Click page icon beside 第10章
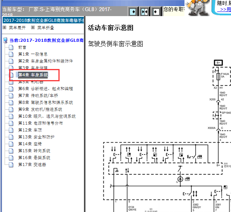 11,117
